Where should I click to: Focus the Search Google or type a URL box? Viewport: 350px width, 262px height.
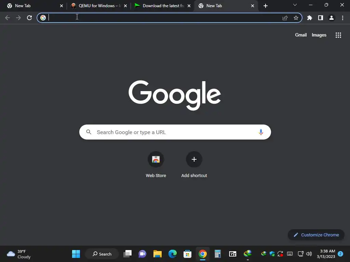[x=175, y=132]
